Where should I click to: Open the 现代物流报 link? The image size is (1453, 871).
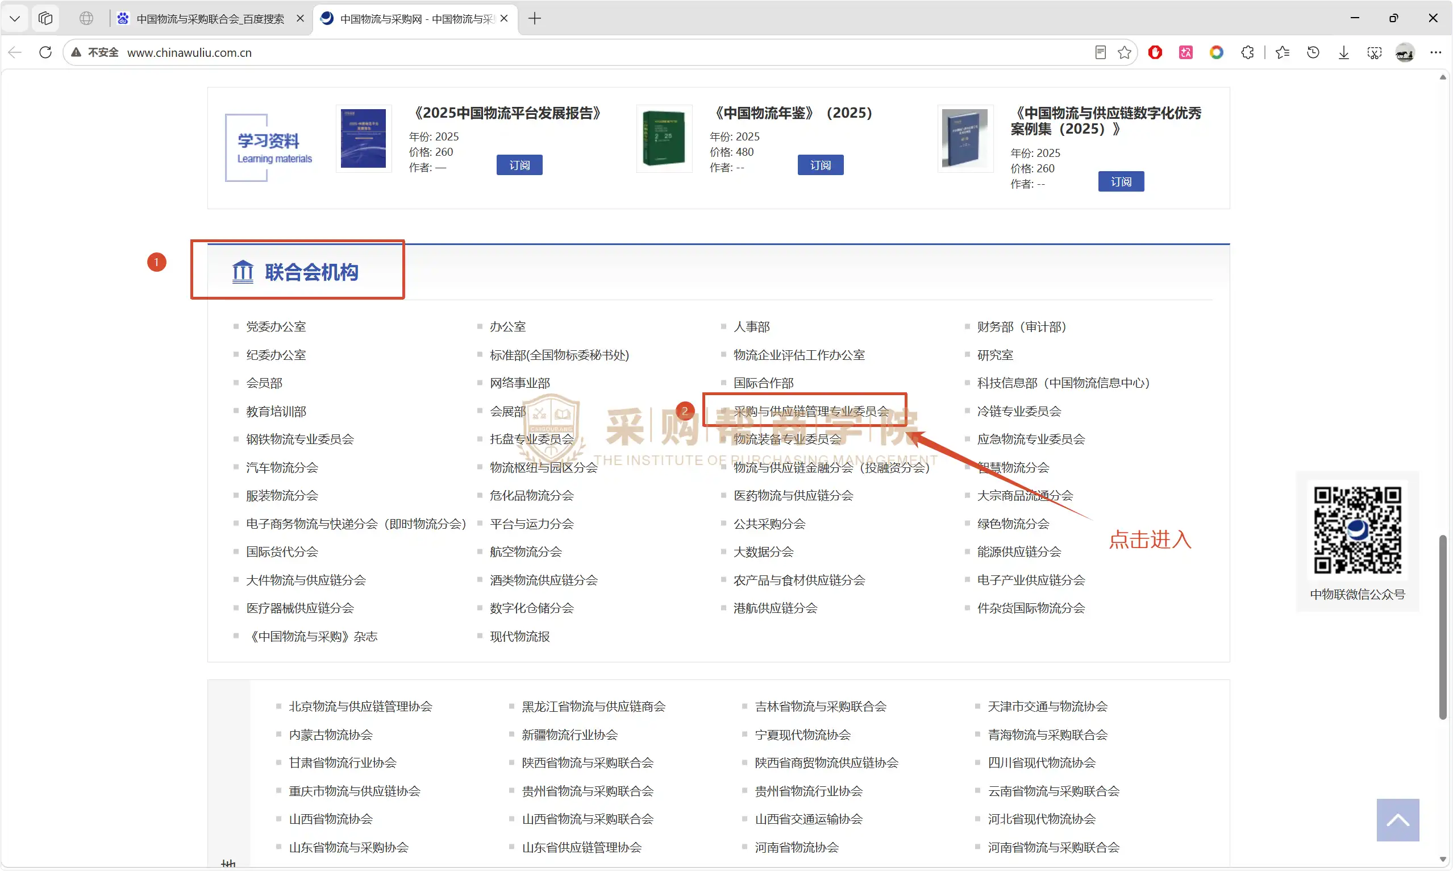520,636
